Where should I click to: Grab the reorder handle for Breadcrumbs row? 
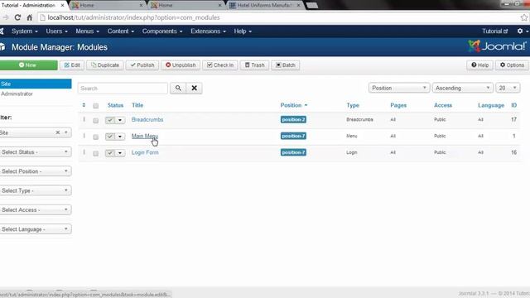point(84,119)
